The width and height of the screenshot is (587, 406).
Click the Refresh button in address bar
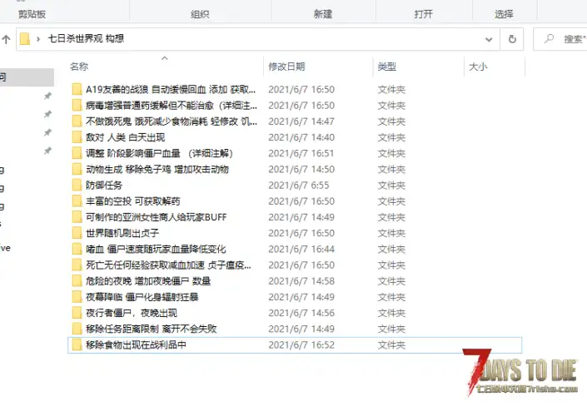point(512,38)
